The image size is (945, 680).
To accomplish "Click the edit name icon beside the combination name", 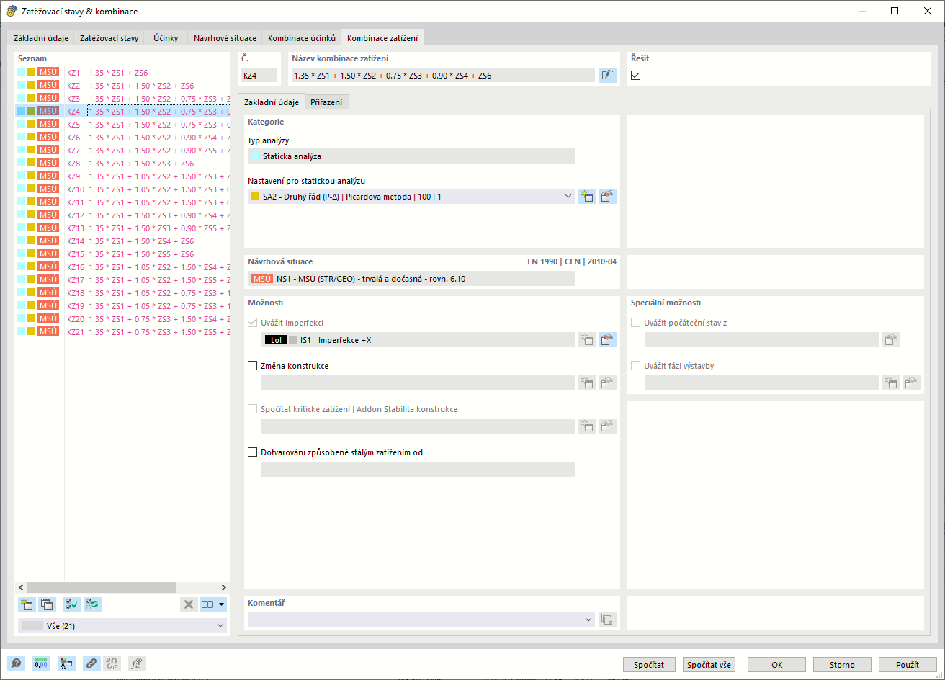I will tap(607, 75).
